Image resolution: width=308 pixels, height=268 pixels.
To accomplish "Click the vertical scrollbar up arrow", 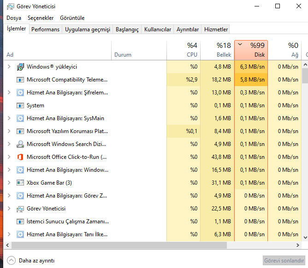I will pos(305,64).
